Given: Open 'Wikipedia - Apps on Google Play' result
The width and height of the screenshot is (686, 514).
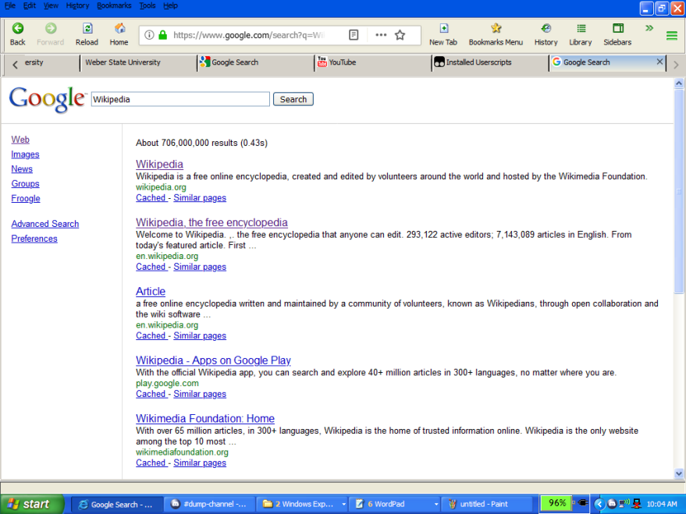Looking at the screenshot, I should pyautogui.click(x=213, y=360).
